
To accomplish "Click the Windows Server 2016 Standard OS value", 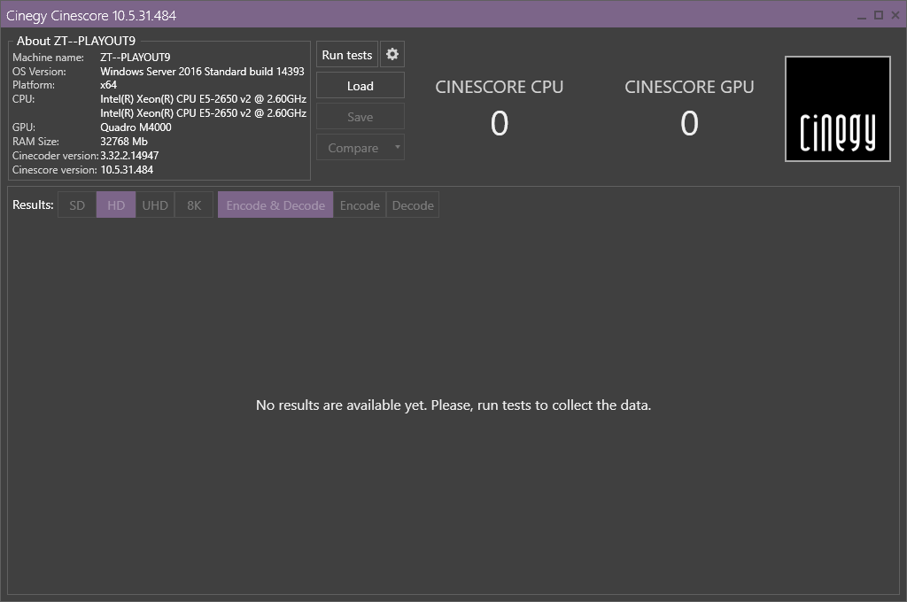I will click(203, 71).
